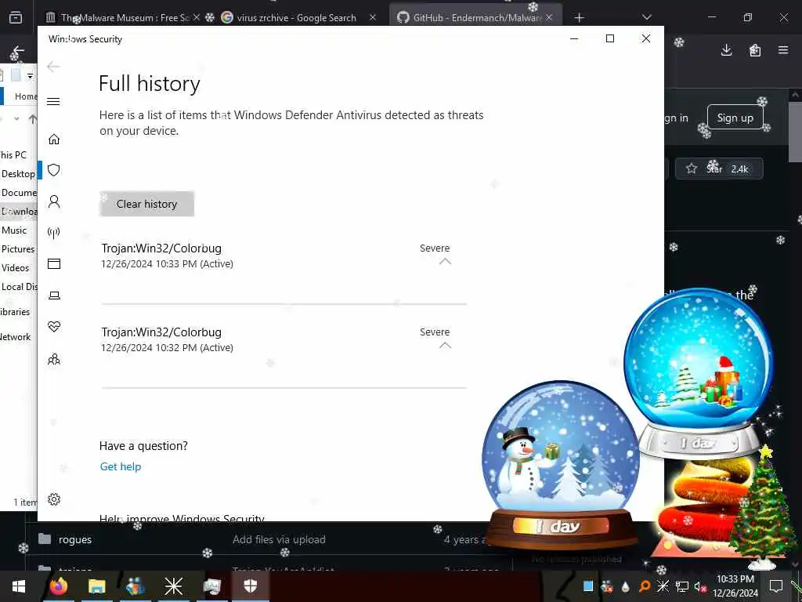
Task: Click the File Explorer up arrow
Action: pos(33,119)
